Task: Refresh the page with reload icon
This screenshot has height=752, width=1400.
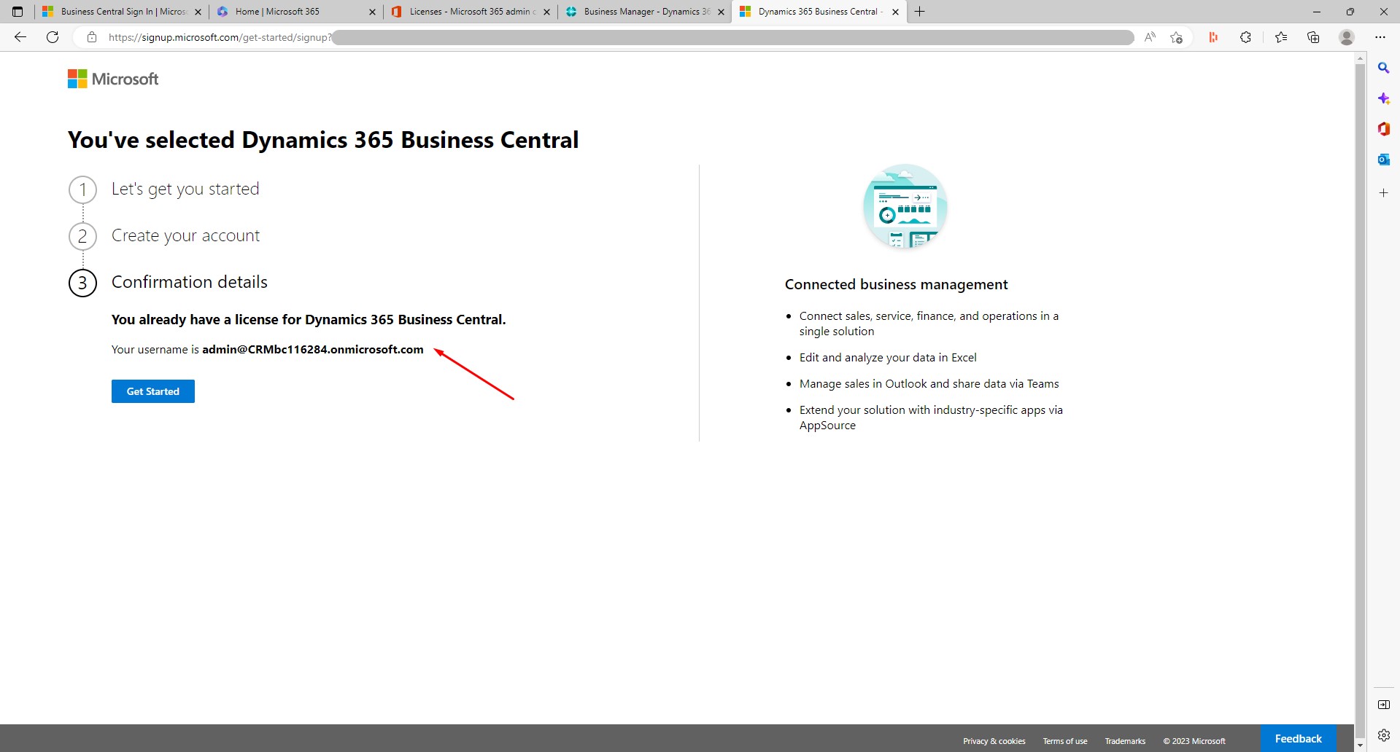Action: pyautogui.click(x=53, y=37)
